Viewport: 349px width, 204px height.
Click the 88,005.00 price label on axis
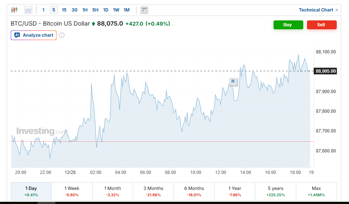point(326,71)
